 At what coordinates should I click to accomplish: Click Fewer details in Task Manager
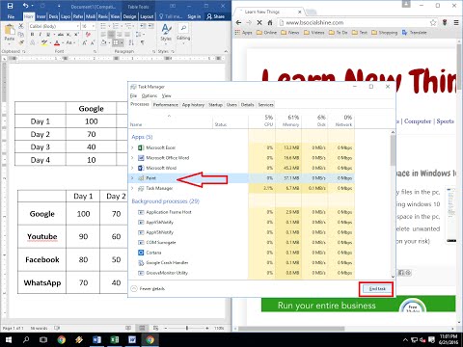148,289
